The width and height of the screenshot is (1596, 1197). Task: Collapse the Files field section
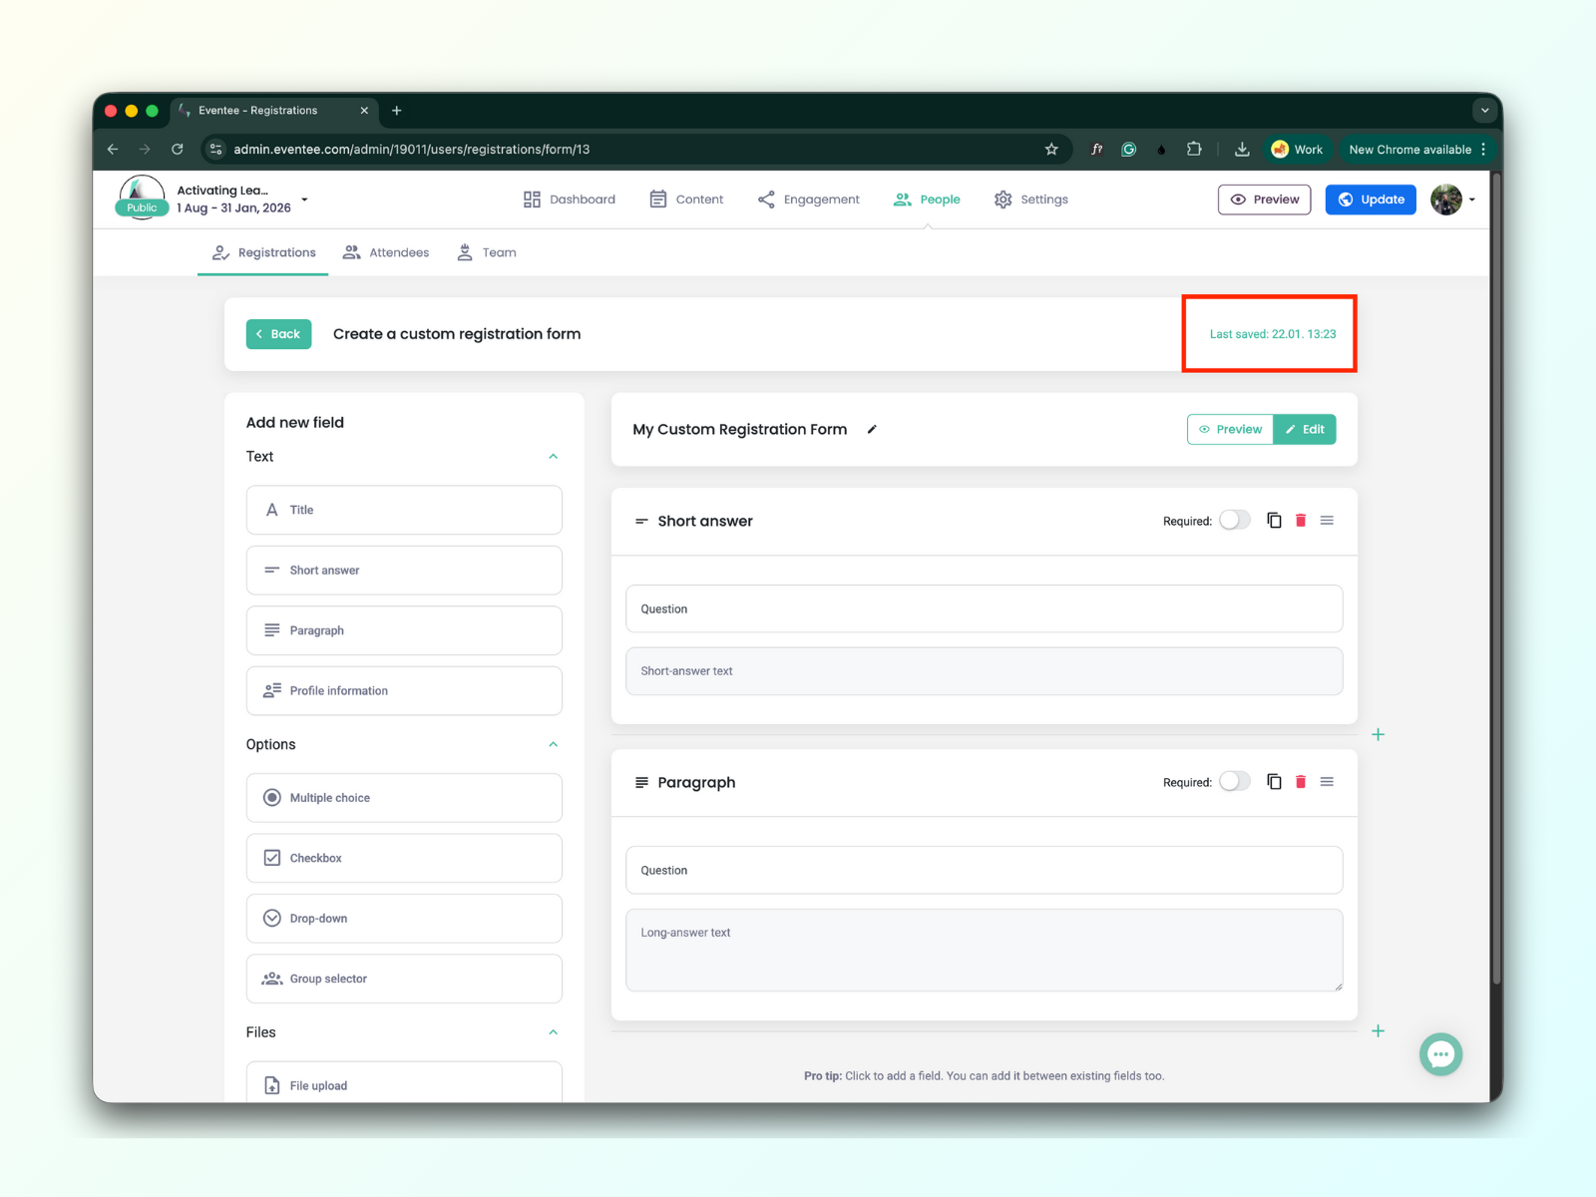pos(554,1032)
